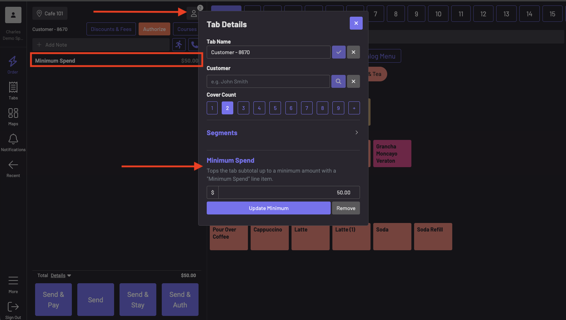Viewport: 566px width, 320px height.
Task: Expand the Total Details dropdown
Action: coord(61,275)
